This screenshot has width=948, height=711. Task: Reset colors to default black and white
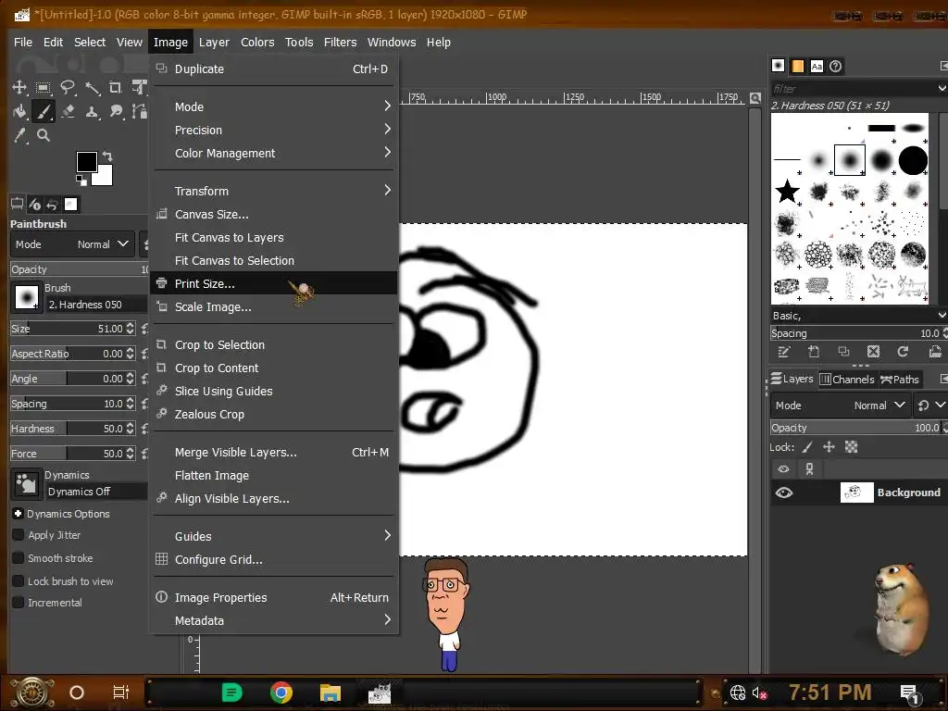pos(81,181)
